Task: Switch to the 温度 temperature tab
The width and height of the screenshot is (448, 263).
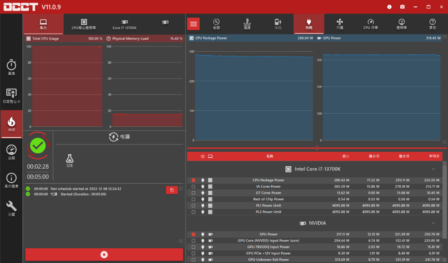Action: [x=247, y=24]
